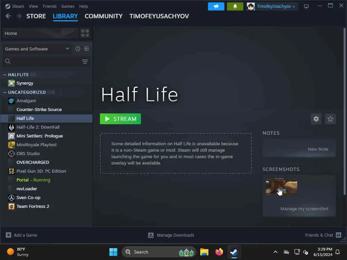347x260 pixels.
Task: Open the Half Life screenshot thumbnail
Action: pos(281,187)
